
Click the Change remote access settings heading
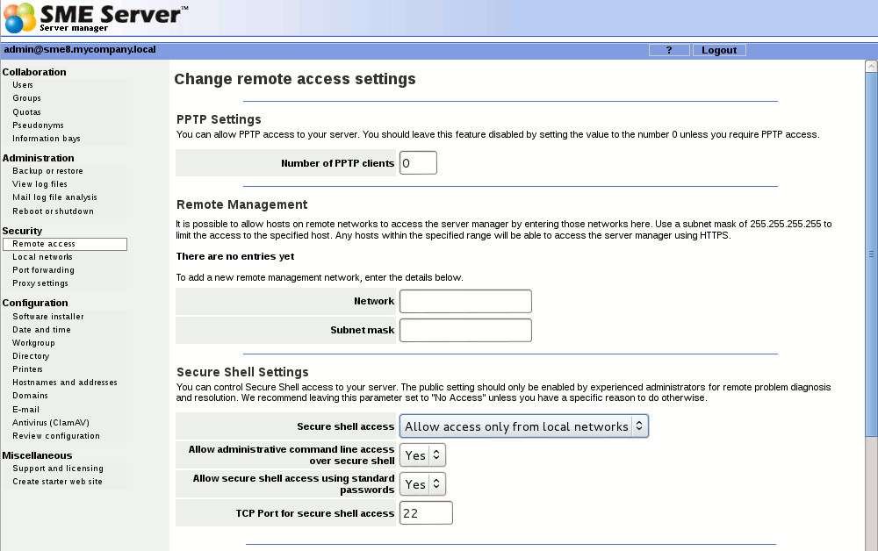295,79
